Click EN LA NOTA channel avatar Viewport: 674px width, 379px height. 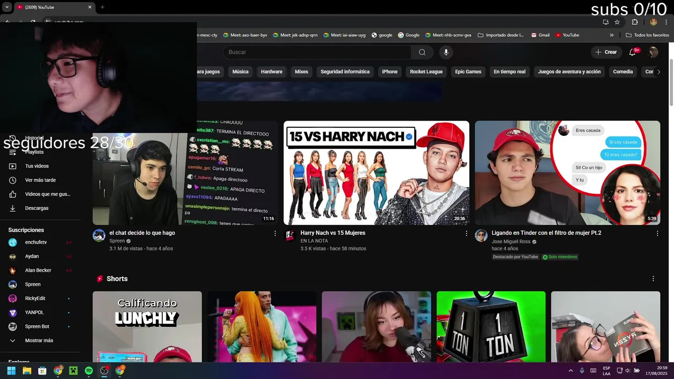(290, 235)
